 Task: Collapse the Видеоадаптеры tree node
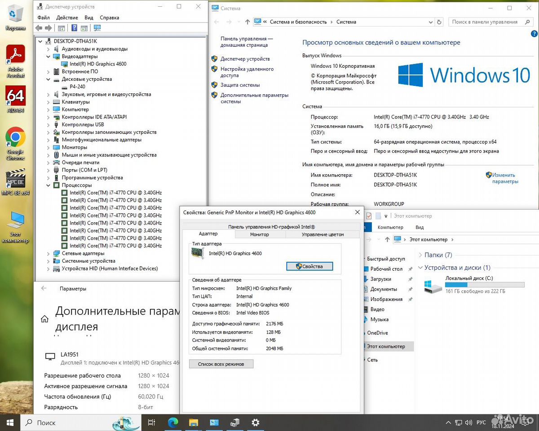(x=49, y=57)
